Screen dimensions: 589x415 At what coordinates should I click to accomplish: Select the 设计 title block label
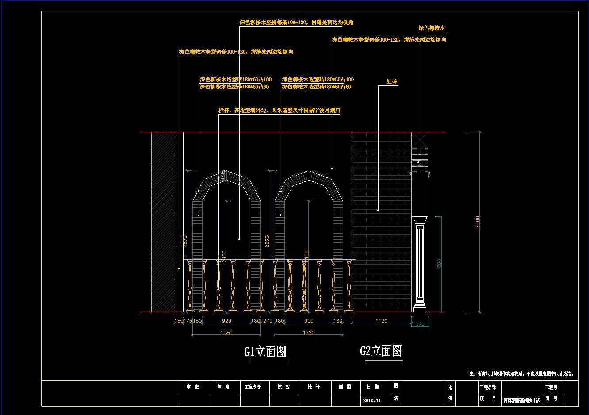tap(314, 387)
